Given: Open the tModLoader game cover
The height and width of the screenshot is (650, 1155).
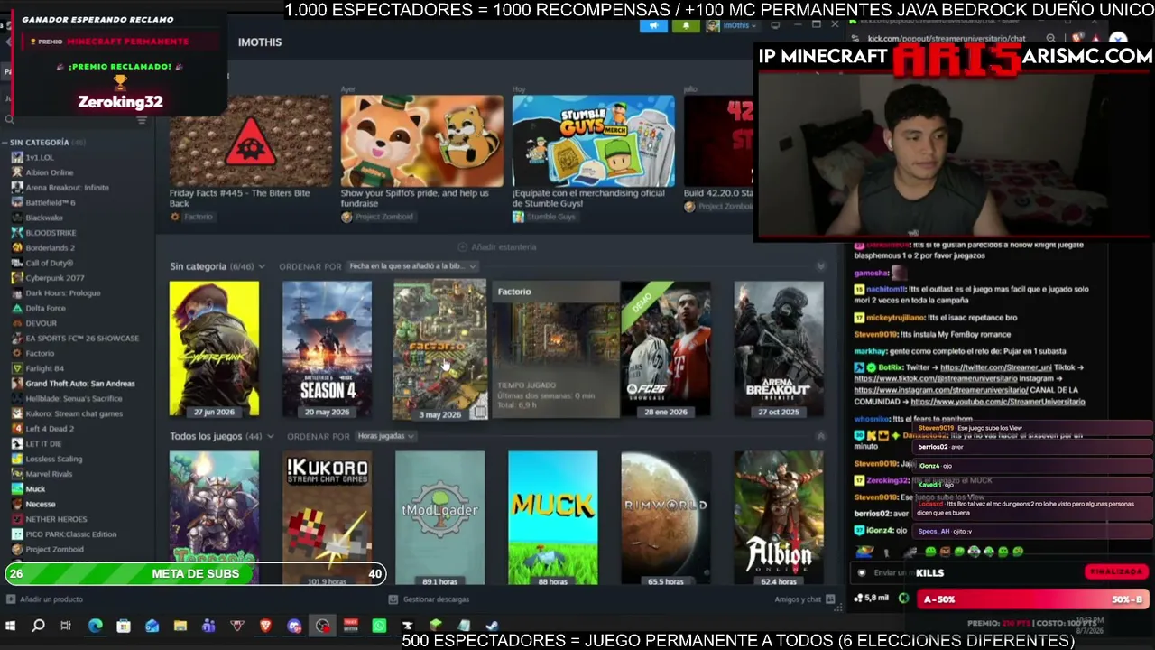Looking at the screenshot, I should point(439,517).
